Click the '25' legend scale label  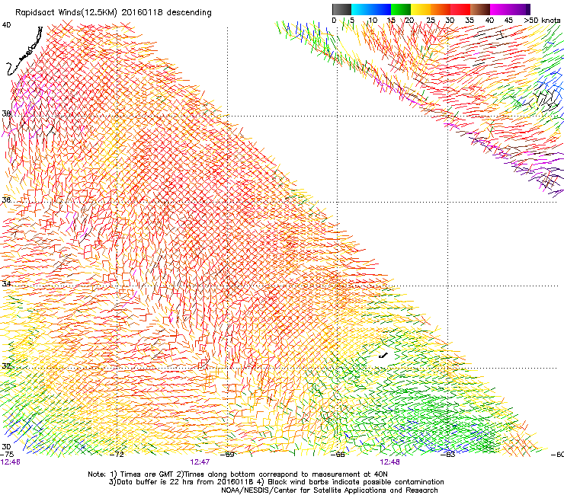click(x=431, y=21)
